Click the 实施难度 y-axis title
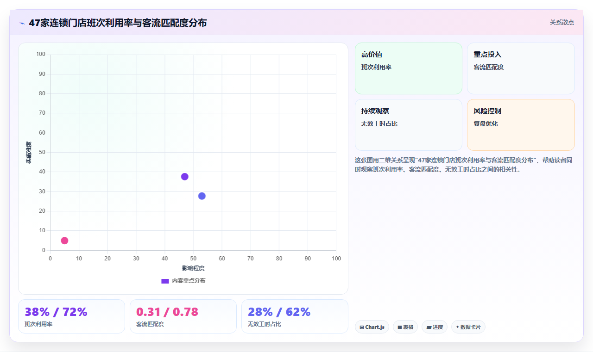The width and height of the screenshot is (593, 352). point(29,153)
